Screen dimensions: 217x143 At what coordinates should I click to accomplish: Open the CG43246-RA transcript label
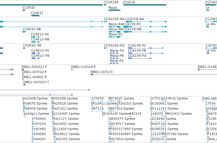click(114, 19)
